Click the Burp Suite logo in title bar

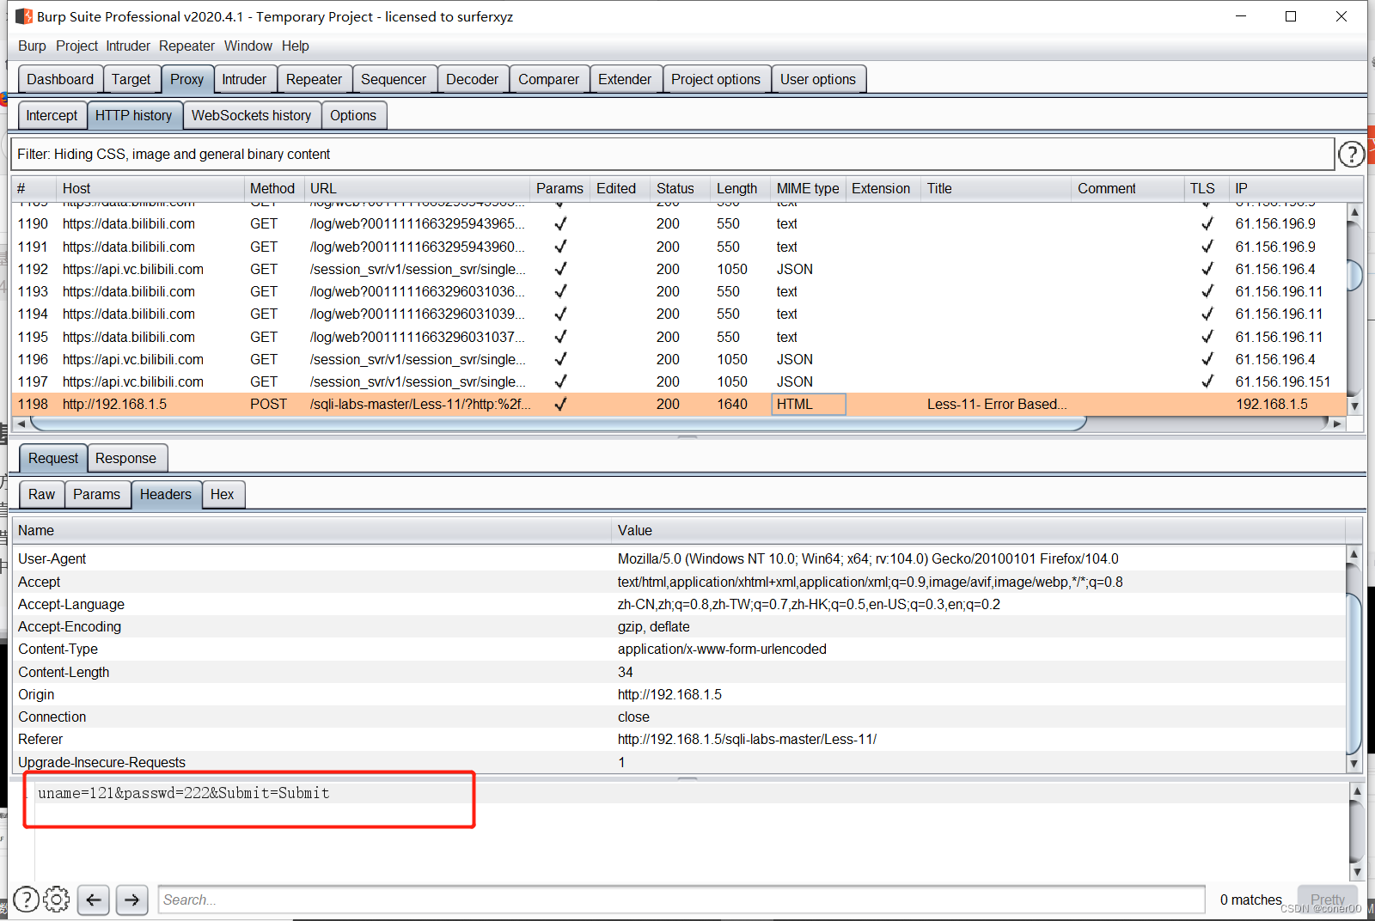24,16
